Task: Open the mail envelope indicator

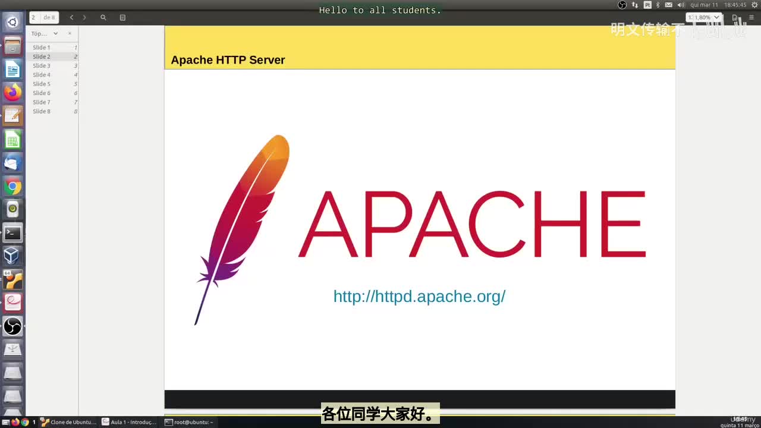Action: 669,5
